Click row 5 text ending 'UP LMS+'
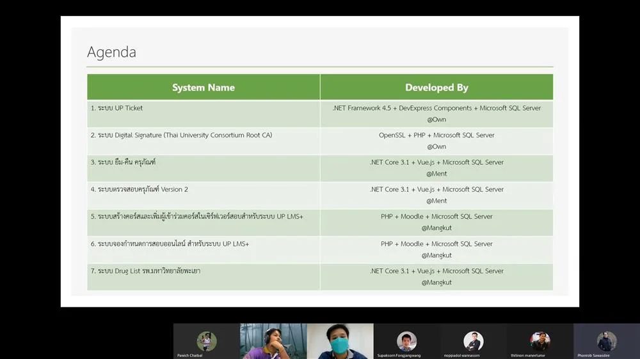The width and height of the screenshot is (640, 359). (196, 217)
